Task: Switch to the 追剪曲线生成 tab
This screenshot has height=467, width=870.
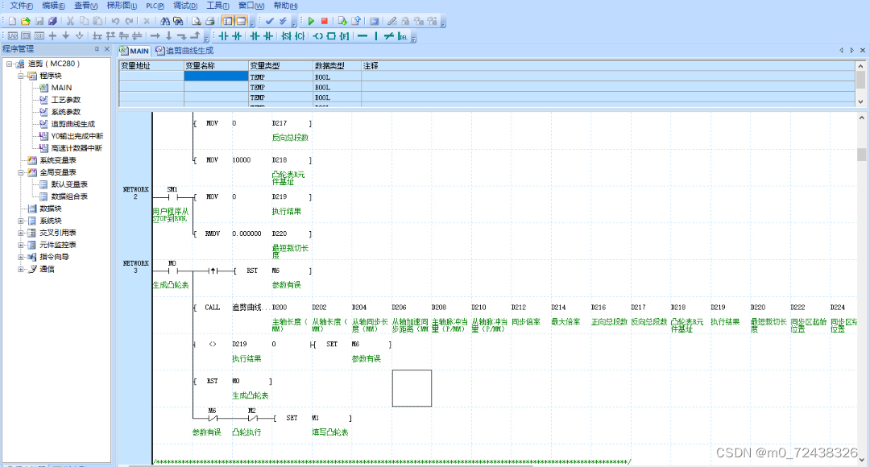Action: click(x=184, y=51)
